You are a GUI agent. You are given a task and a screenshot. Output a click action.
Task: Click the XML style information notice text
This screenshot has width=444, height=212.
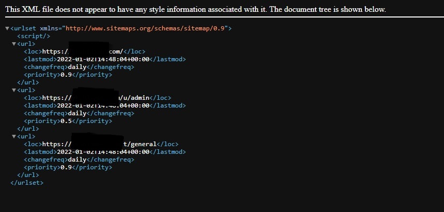point(196,9)
